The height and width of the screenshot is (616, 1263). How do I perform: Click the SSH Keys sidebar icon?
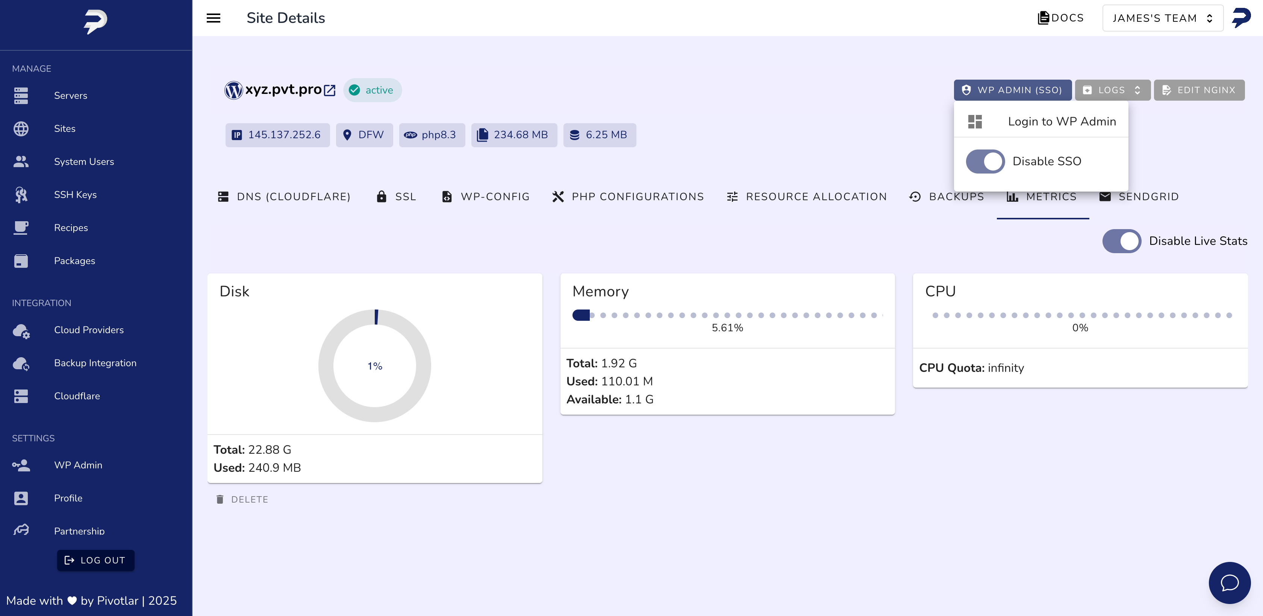point(21,195)
